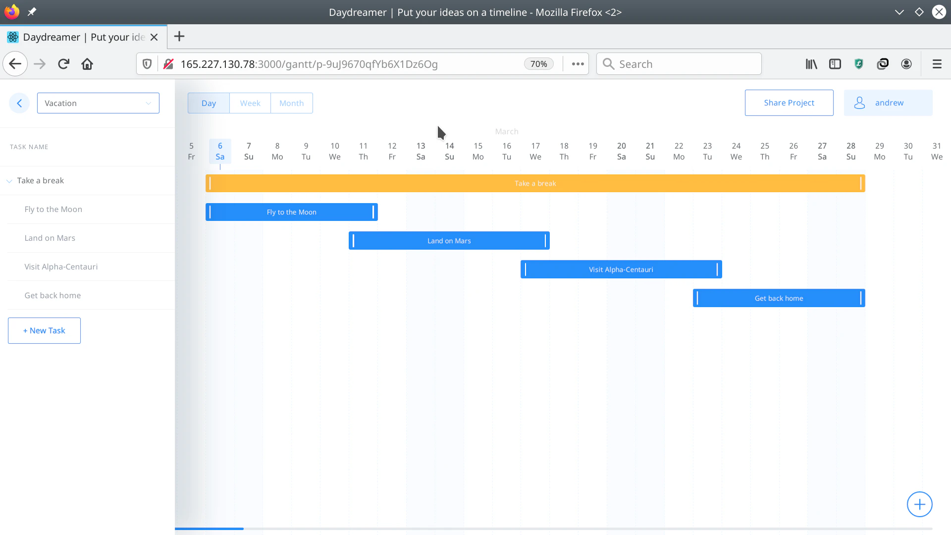
Task: Click the Share Project button
Action: 789,103
